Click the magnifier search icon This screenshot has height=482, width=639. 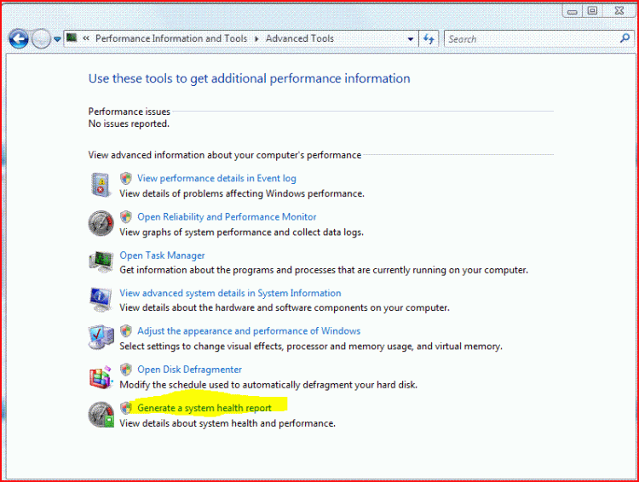tap(625, 38)
